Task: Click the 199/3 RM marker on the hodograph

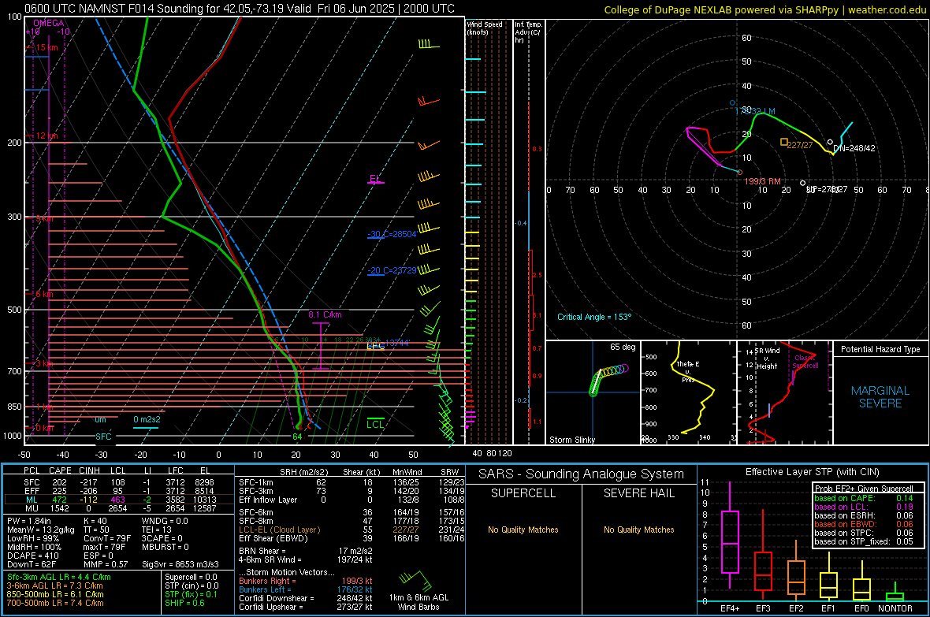Action: click(x=739, y=173)
